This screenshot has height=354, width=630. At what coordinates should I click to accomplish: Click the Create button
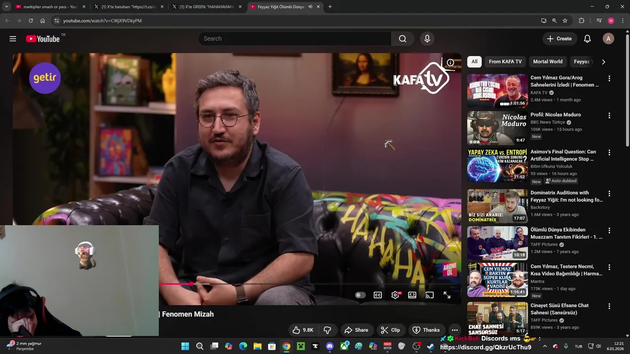[559, 39]
